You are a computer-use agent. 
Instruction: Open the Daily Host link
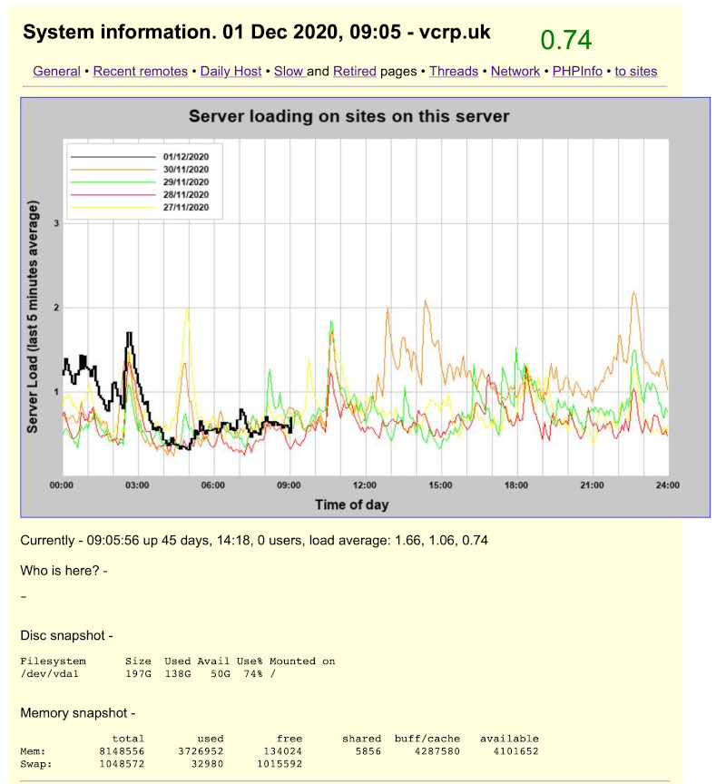[231, 71]
